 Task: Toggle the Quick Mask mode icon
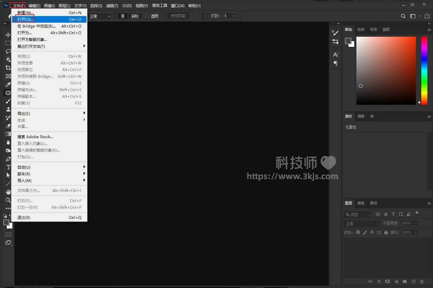coord(8,235)
